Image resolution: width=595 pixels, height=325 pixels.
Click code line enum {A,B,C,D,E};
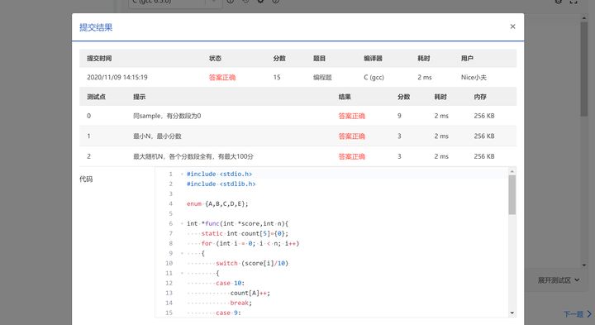click(217, 204)
